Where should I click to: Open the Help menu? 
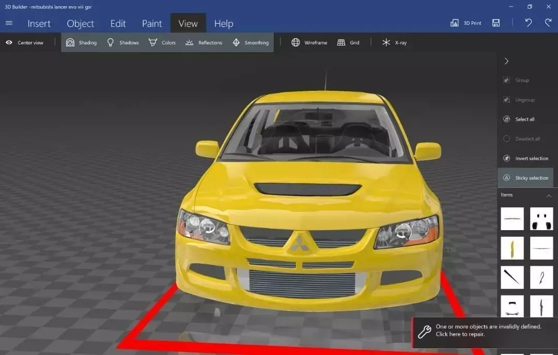click(x=224, y=23)
